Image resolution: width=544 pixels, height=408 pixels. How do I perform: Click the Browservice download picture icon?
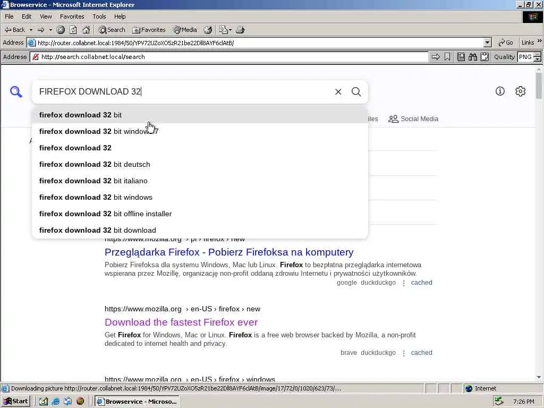click(x=461, y=57)
